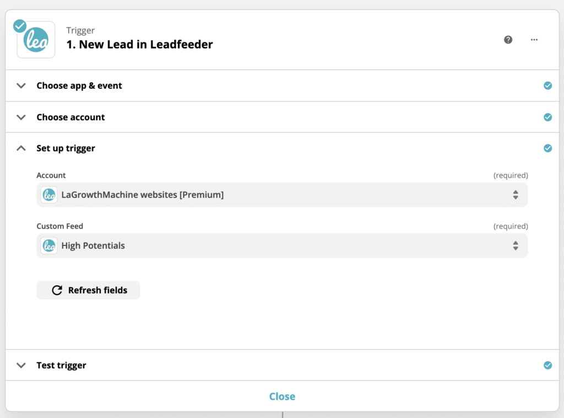Click the Leadfeeder icon in Custom Feed field
Viewport: 564px width, 418px height.
tap(49, 246)
